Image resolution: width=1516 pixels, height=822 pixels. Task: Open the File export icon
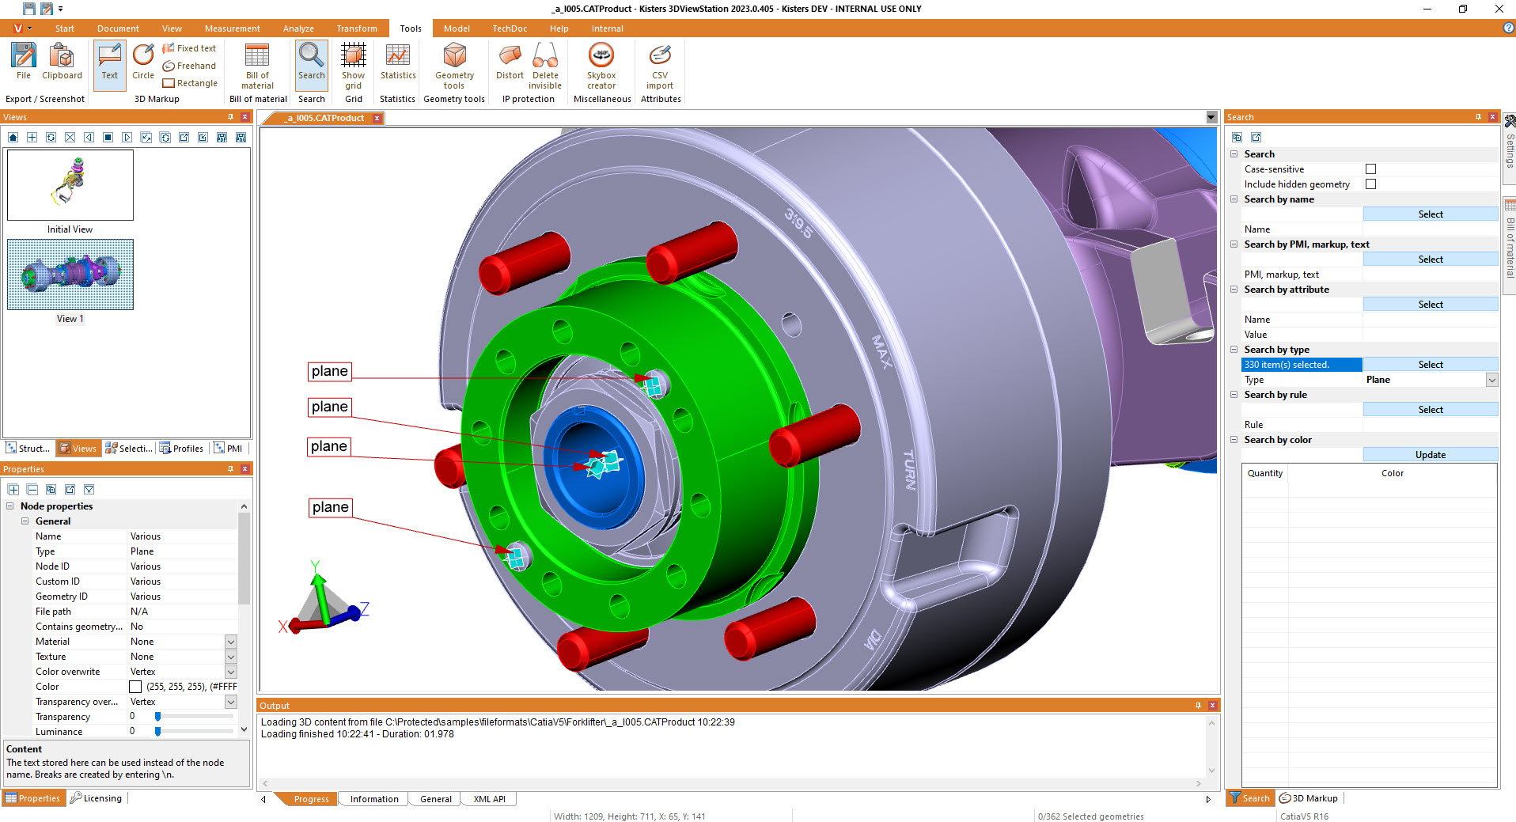point(24,63)
